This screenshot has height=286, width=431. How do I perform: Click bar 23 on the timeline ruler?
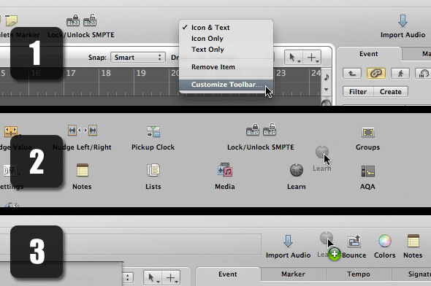coord(281,73)
